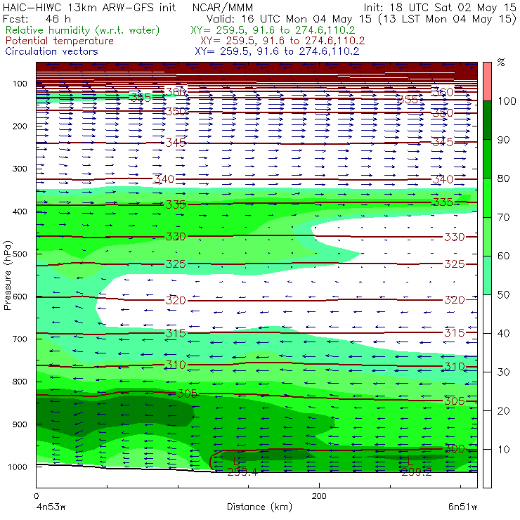Click the '4n53w' start location label
The width and height of the screenshot is (520, 520).
(x=51, y=507)
